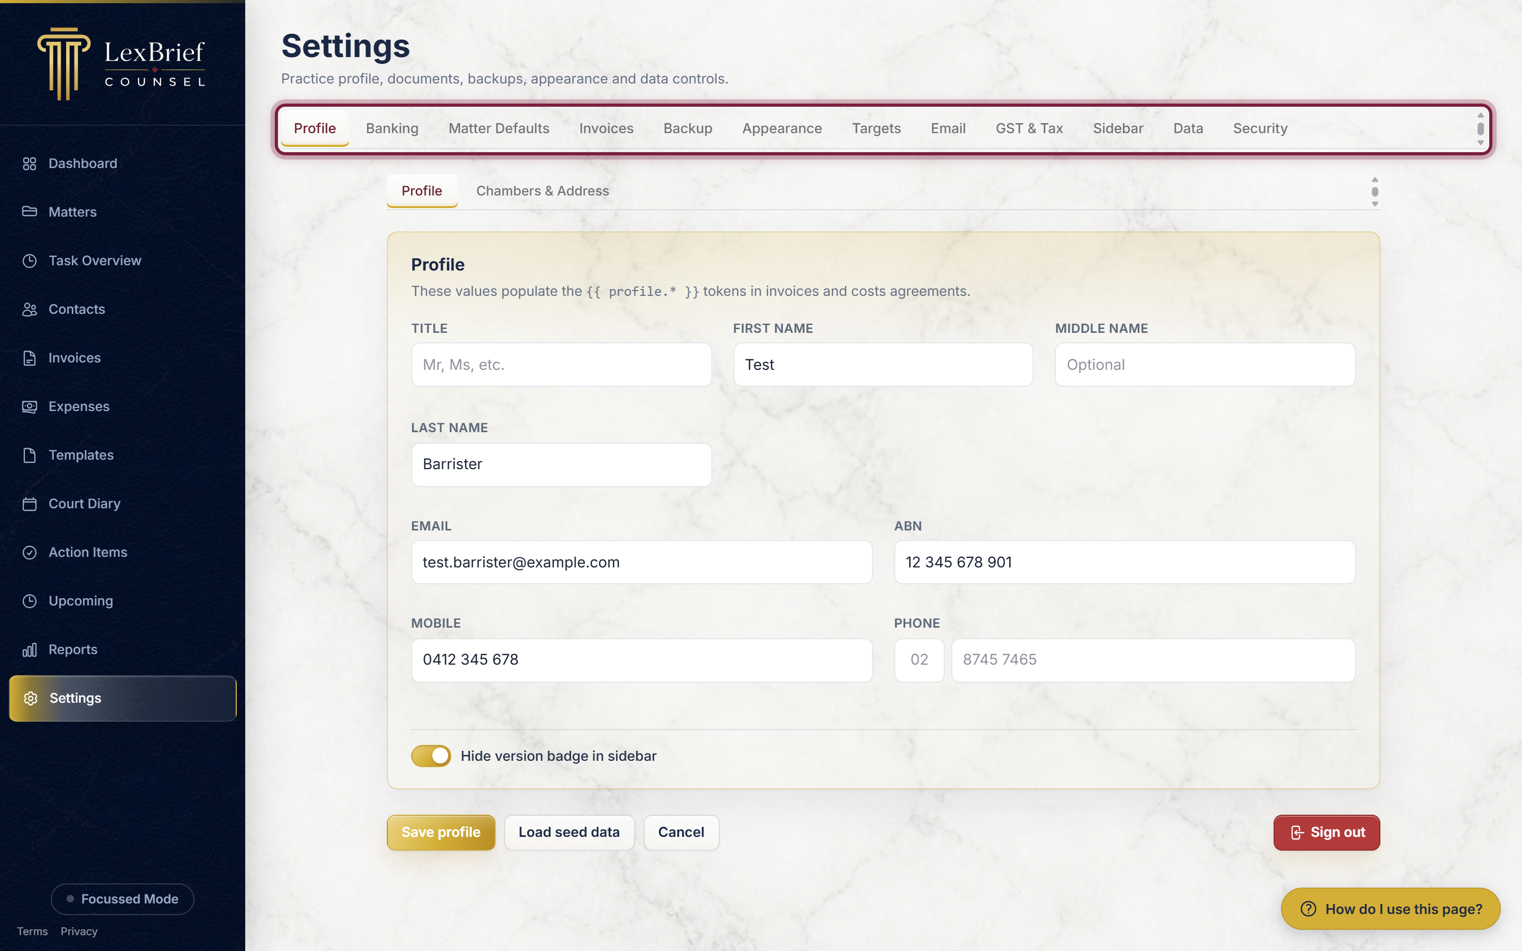Click the question mark help icon
Screen dimensions: 1522x951
[1308, 909]
